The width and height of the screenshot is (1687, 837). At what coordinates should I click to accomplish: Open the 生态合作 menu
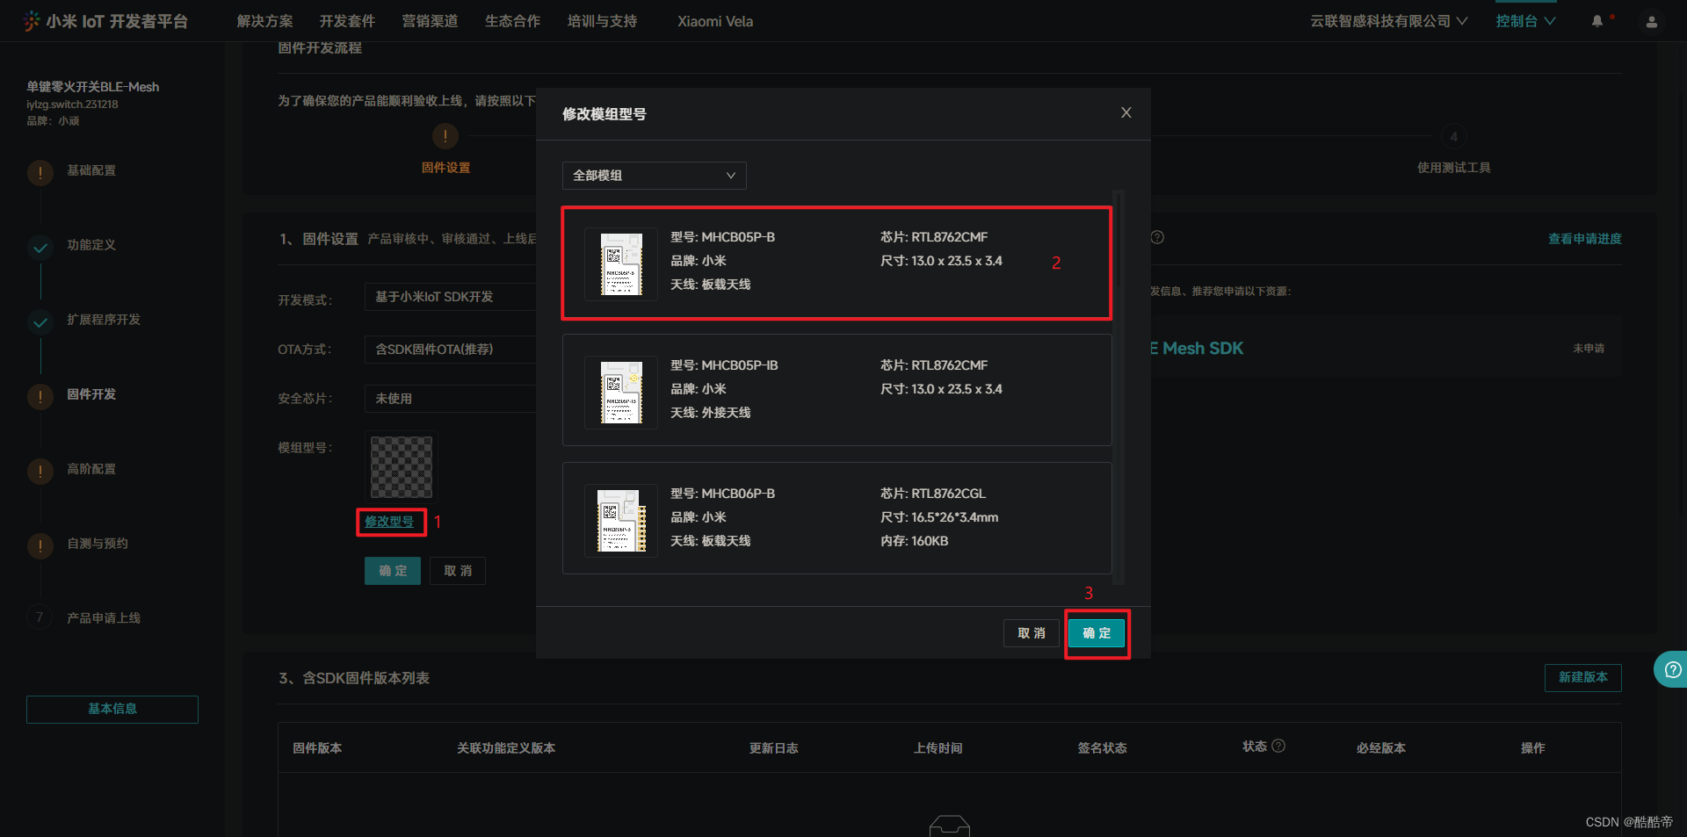point(512,21)
